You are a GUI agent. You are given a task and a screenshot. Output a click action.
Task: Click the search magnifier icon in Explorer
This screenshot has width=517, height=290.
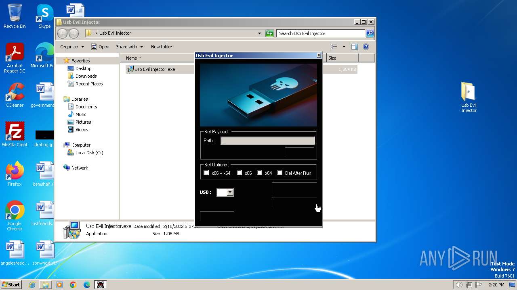[370, 33]
